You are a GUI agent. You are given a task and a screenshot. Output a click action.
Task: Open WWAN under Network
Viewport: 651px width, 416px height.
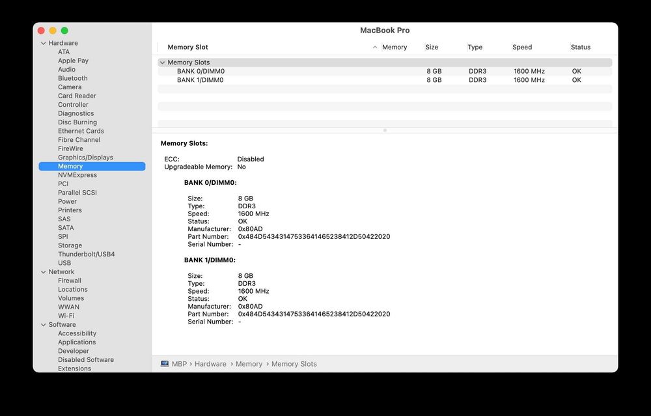pyautogui.click(x=68, y=307)
